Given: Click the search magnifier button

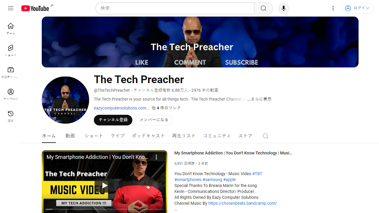Looking at the screenshot, I should click(x=264, y=8).
